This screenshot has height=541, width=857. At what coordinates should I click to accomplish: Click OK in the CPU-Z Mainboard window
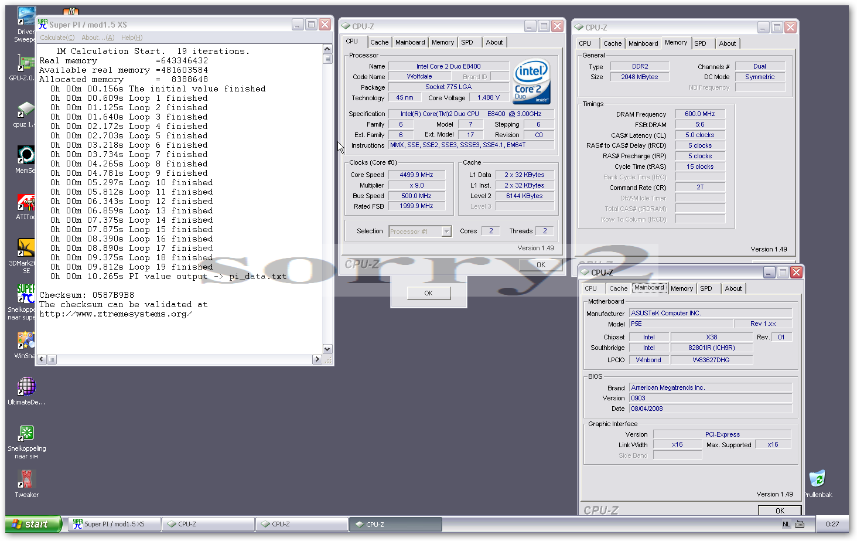click(x=780, y=511)
